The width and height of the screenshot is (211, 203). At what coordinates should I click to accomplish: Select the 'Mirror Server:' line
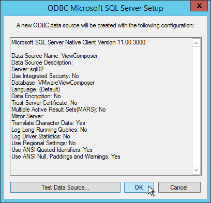[x=28, y=116]
